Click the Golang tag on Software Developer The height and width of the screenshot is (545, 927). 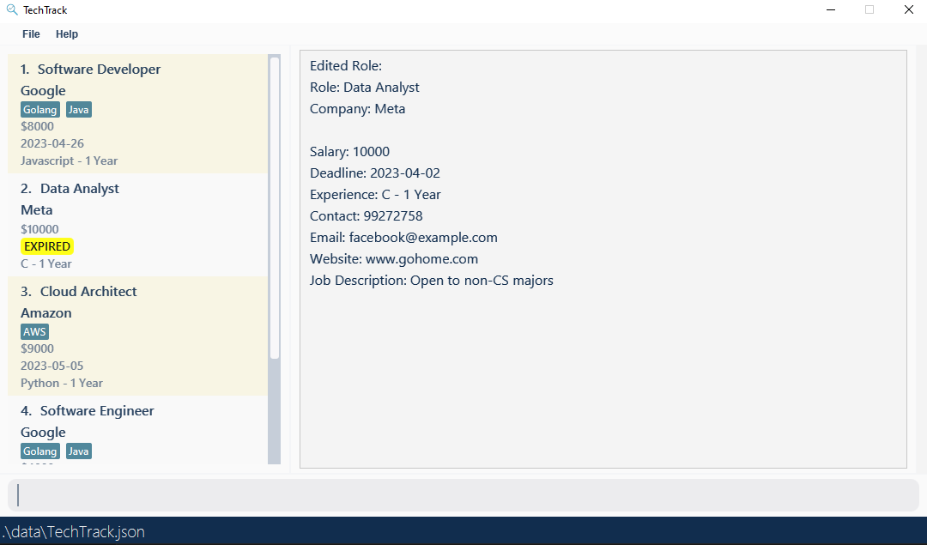pyautogui.click(x=40, y=109)
